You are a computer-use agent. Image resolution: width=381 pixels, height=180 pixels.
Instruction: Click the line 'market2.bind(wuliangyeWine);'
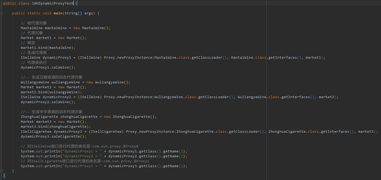(x=51, y=92)
